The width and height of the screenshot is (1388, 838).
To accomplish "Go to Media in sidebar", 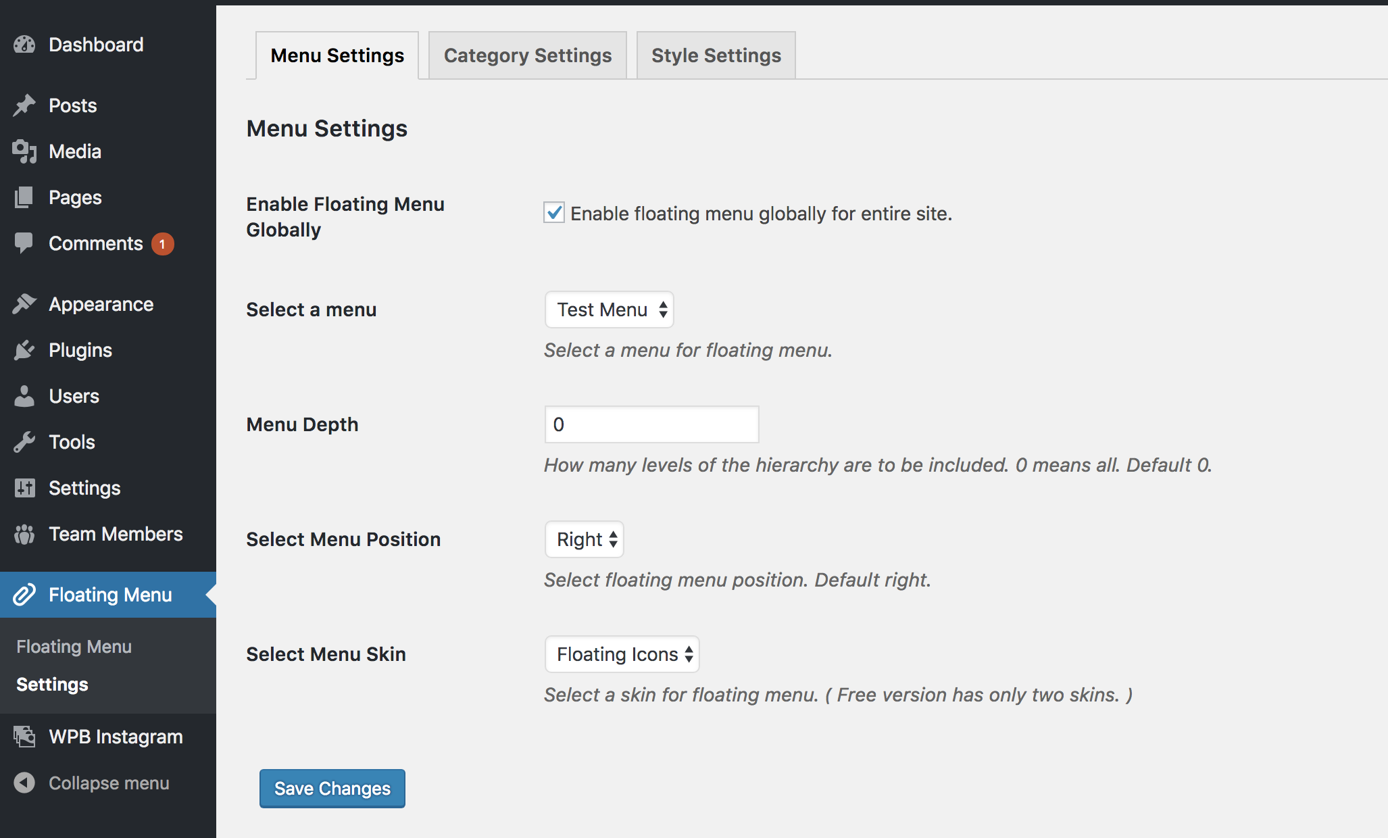I will pyautogui.click(x=108, y=151).
